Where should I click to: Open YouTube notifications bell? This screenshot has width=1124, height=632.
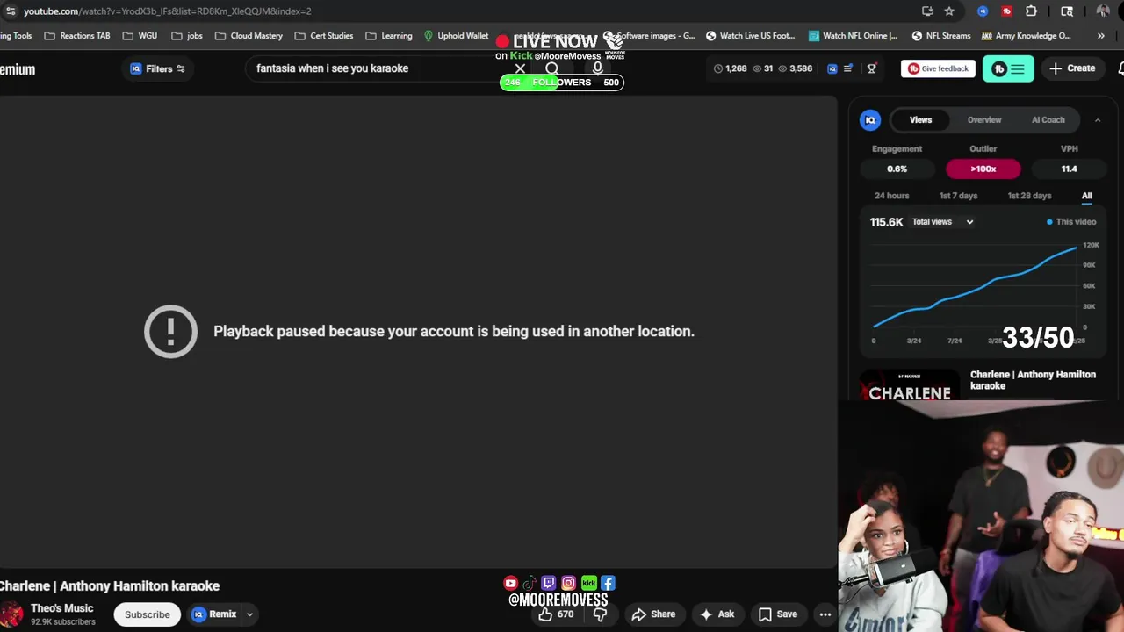1120,68
